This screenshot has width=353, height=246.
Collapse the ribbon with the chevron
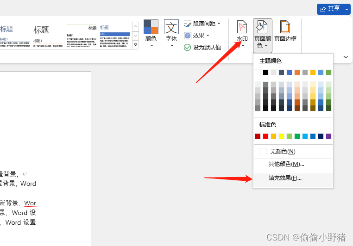pyautogui.click(x=346, y=57)
